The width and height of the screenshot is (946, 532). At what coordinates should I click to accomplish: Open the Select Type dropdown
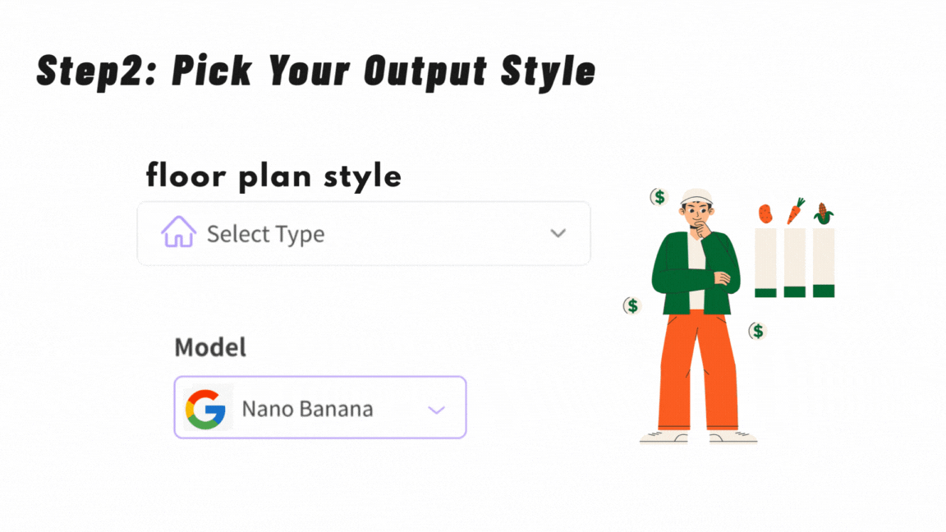(364, 234)
